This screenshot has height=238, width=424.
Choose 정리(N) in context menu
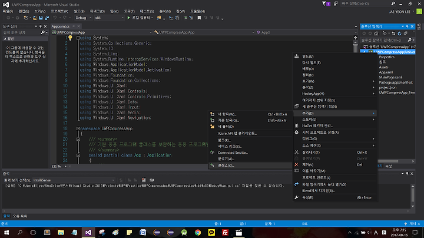click(x=335, y=75)
